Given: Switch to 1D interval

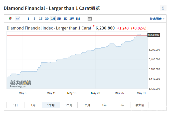Looking at the screenshot, I should click(x=65, y=18).
